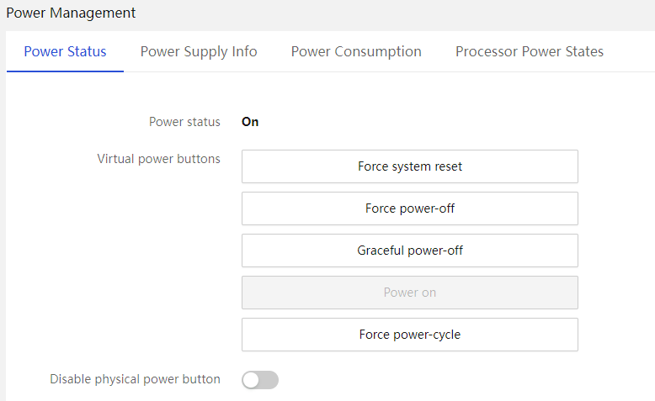This screenshot has width=655, height=401.
Task: Click the Force power-off button
Action: tap(410, 208)
